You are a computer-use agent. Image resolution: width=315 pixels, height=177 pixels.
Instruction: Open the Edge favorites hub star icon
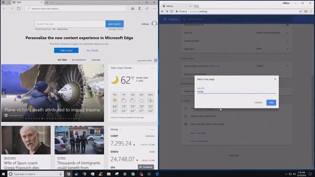tap(132, 9)
